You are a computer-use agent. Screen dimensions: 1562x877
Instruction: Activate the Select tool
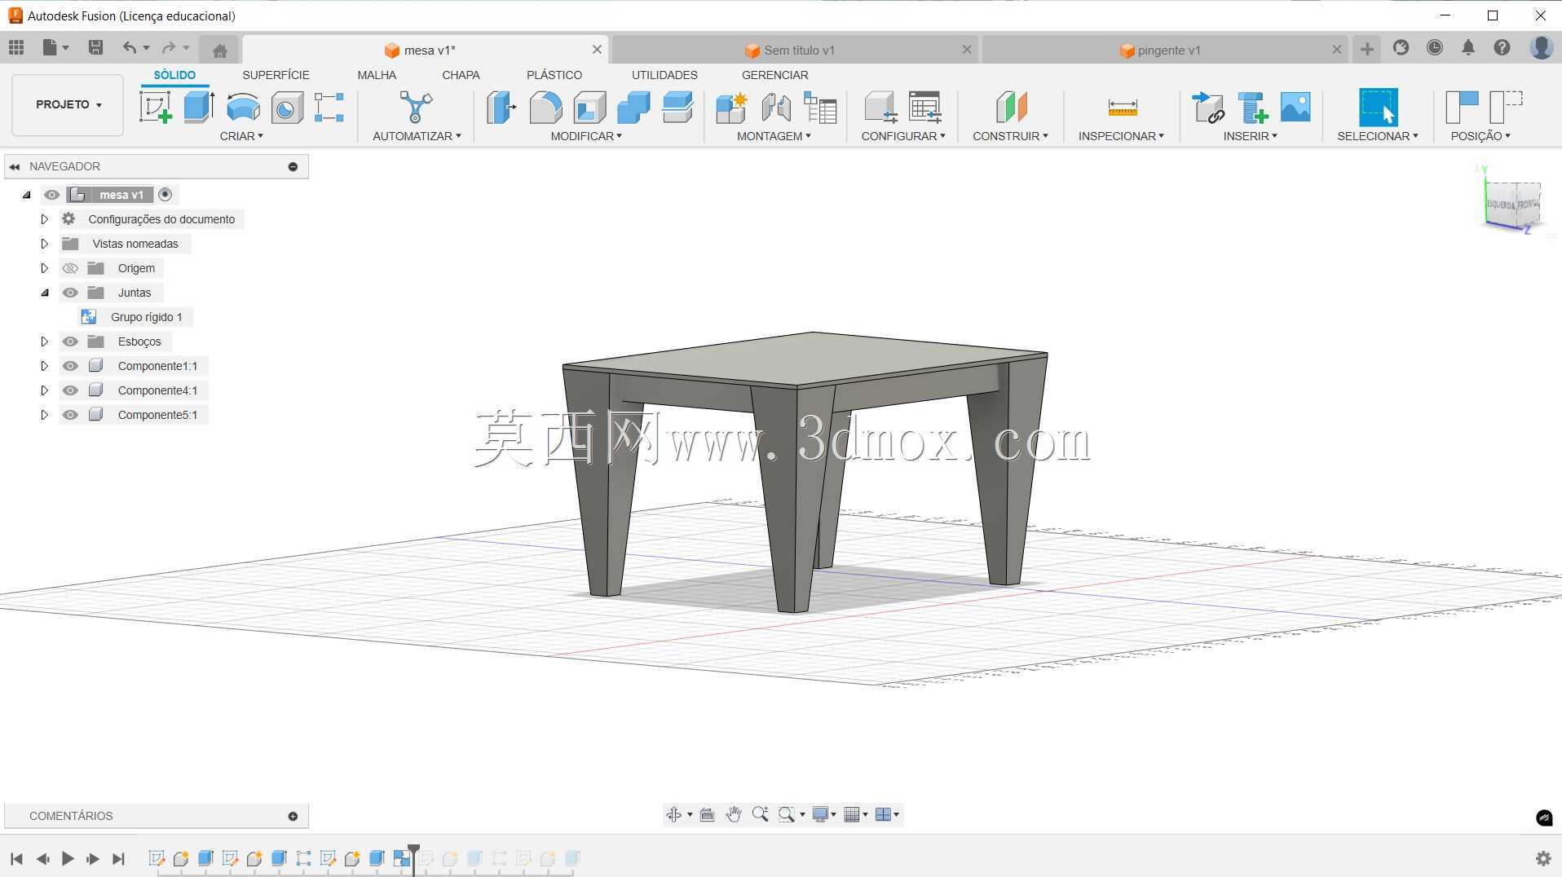click(1378, 107)
